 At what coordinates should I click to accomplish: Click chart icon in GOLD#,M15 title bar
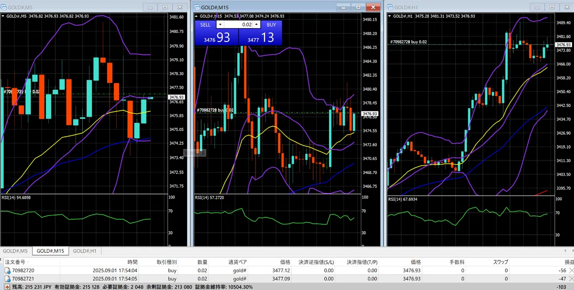click(x=197, y=7)
